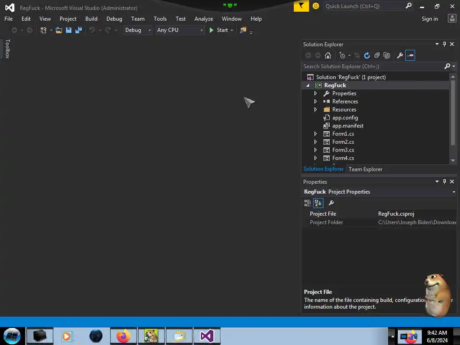Select app.manifest in Solution Explorer
460x345 pixels.
[x=348, y=126]
